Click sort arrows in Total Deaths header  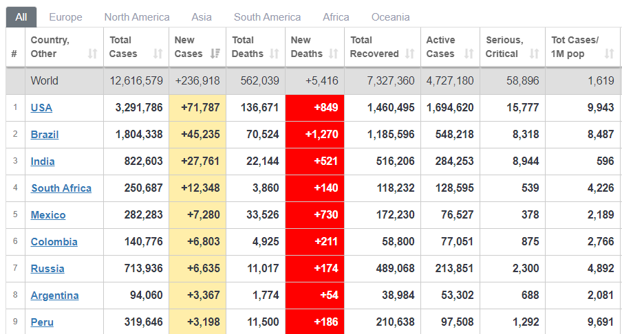274,54
